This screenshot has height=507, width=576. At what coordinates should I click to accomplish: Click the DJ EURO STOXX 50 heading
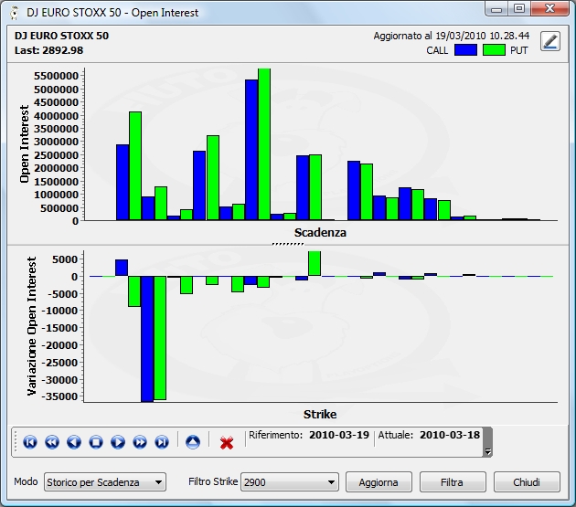(x=62, y=36)
